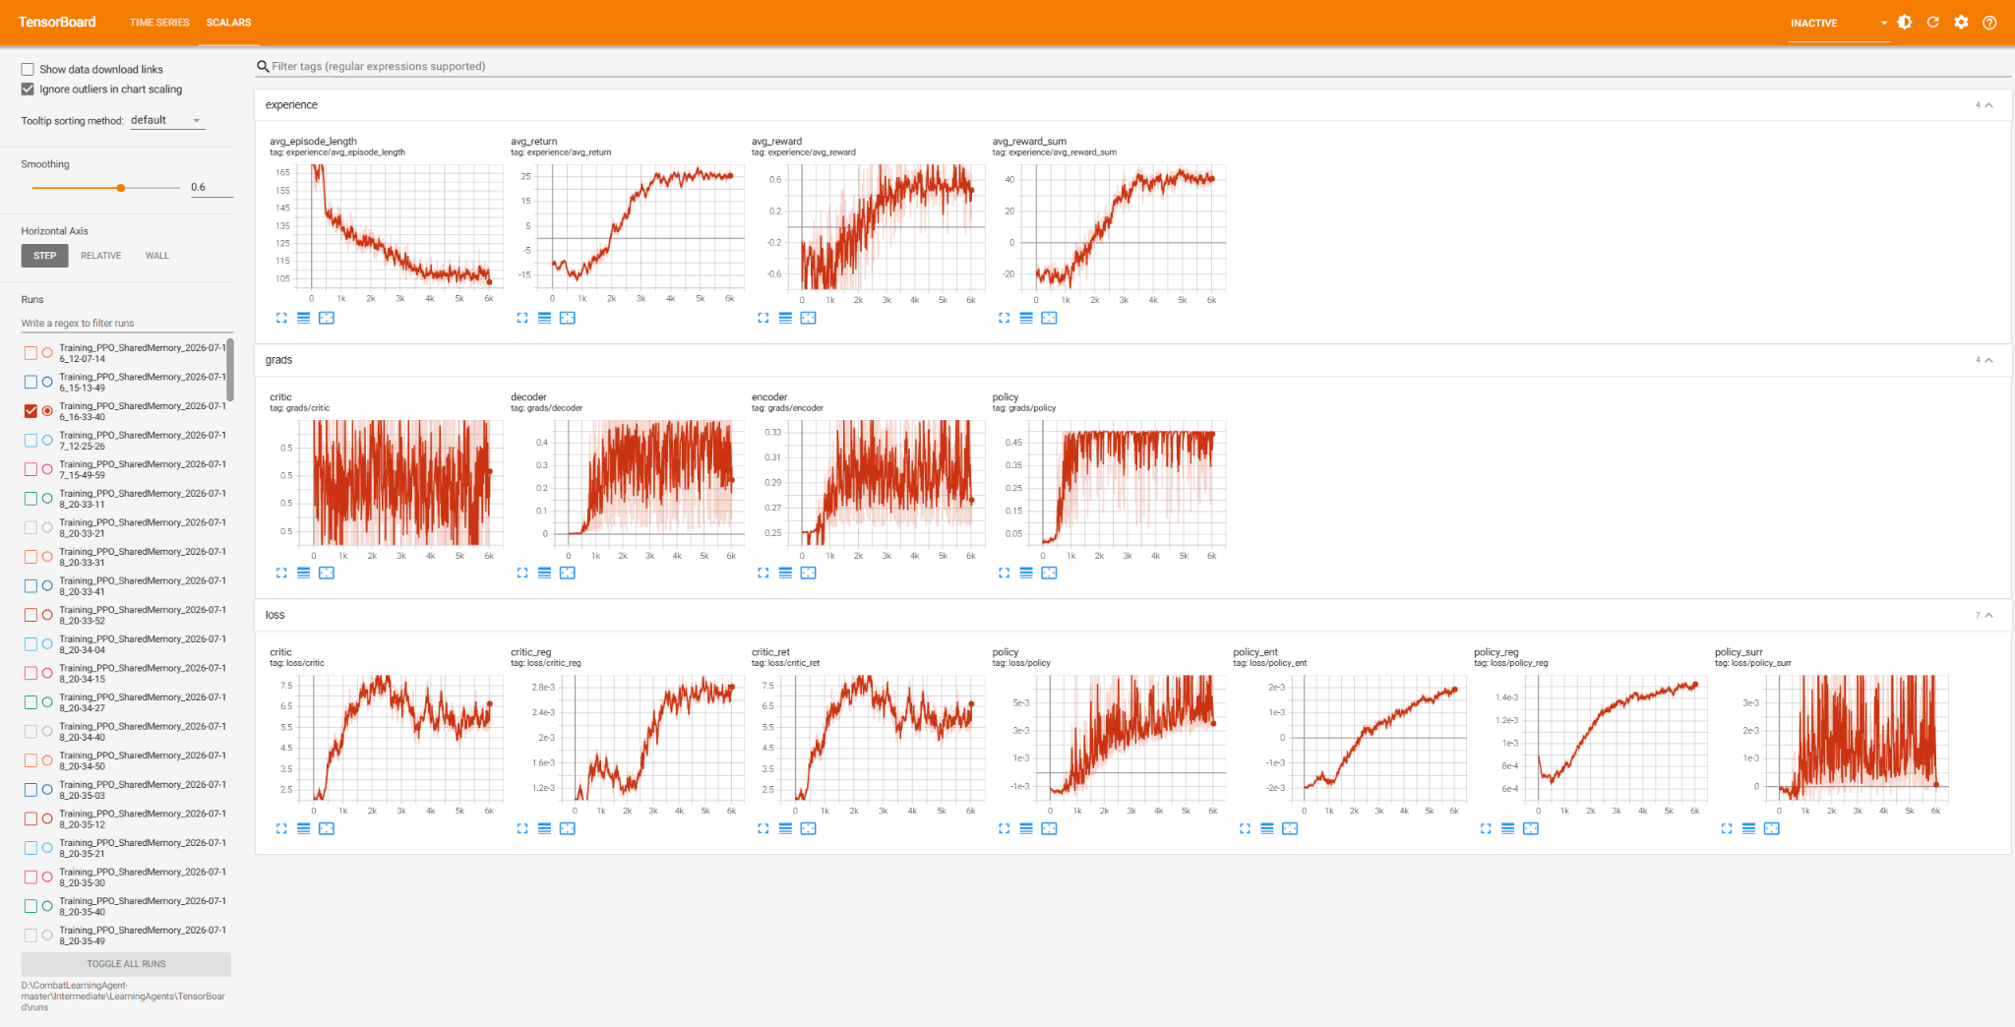Click the runs list scrollbar

point(230,370)
